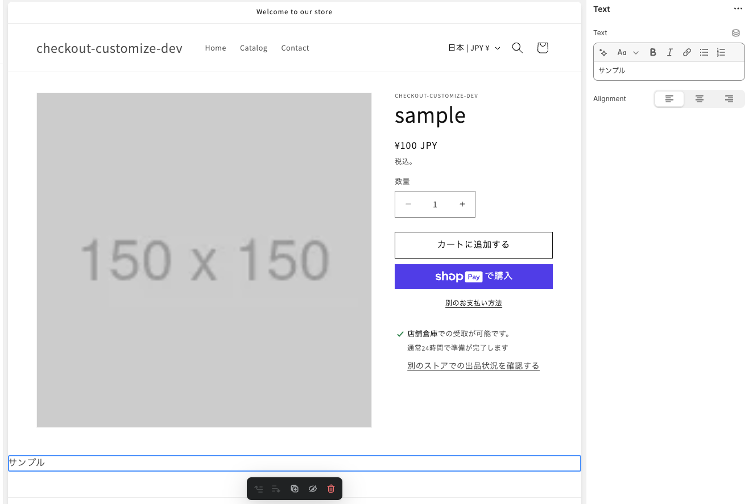The width and height of the screenshot is (753, 504).
Task: Toggle bold formatting in Text editor
Action: point(653,52)
